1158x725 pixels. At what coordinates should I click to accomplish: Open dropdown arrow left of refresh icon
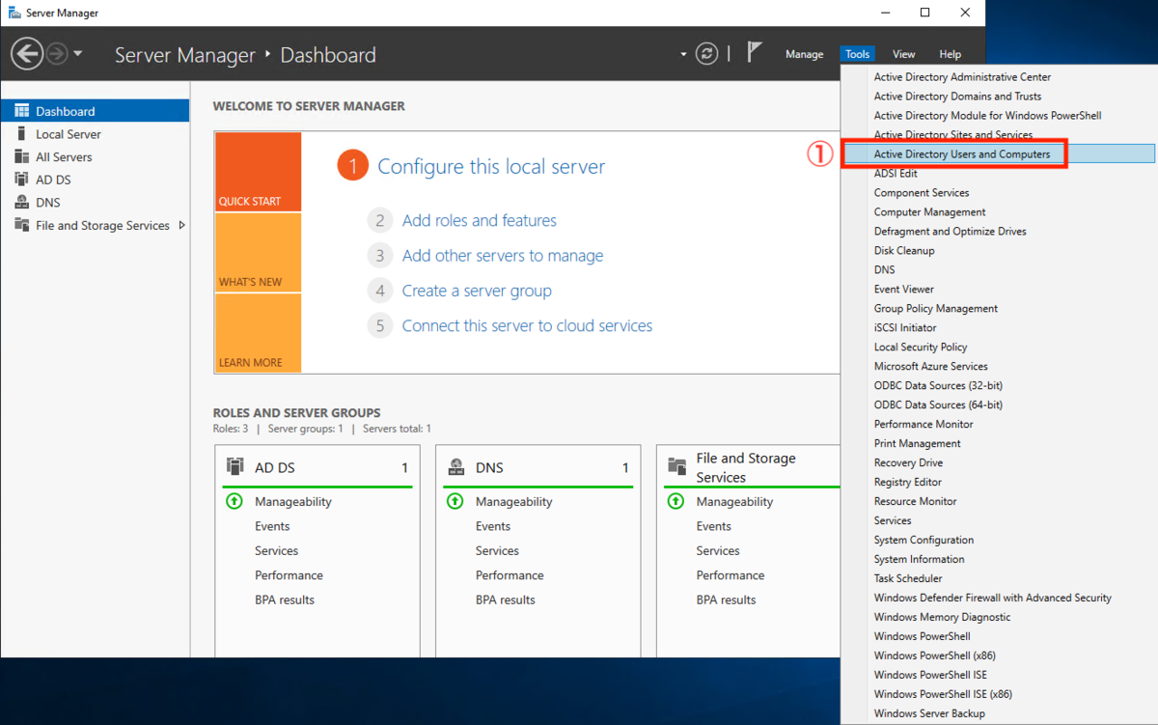click(x=683, y=55)
